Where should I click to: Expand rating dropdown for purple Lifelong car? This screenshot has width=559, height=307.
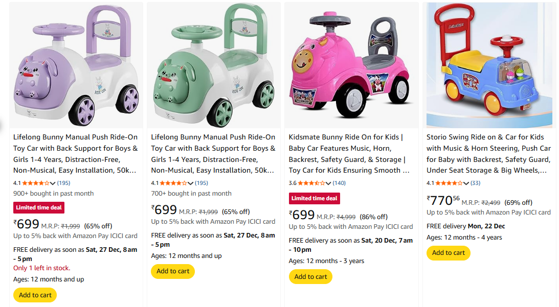[x=54, y=183]
